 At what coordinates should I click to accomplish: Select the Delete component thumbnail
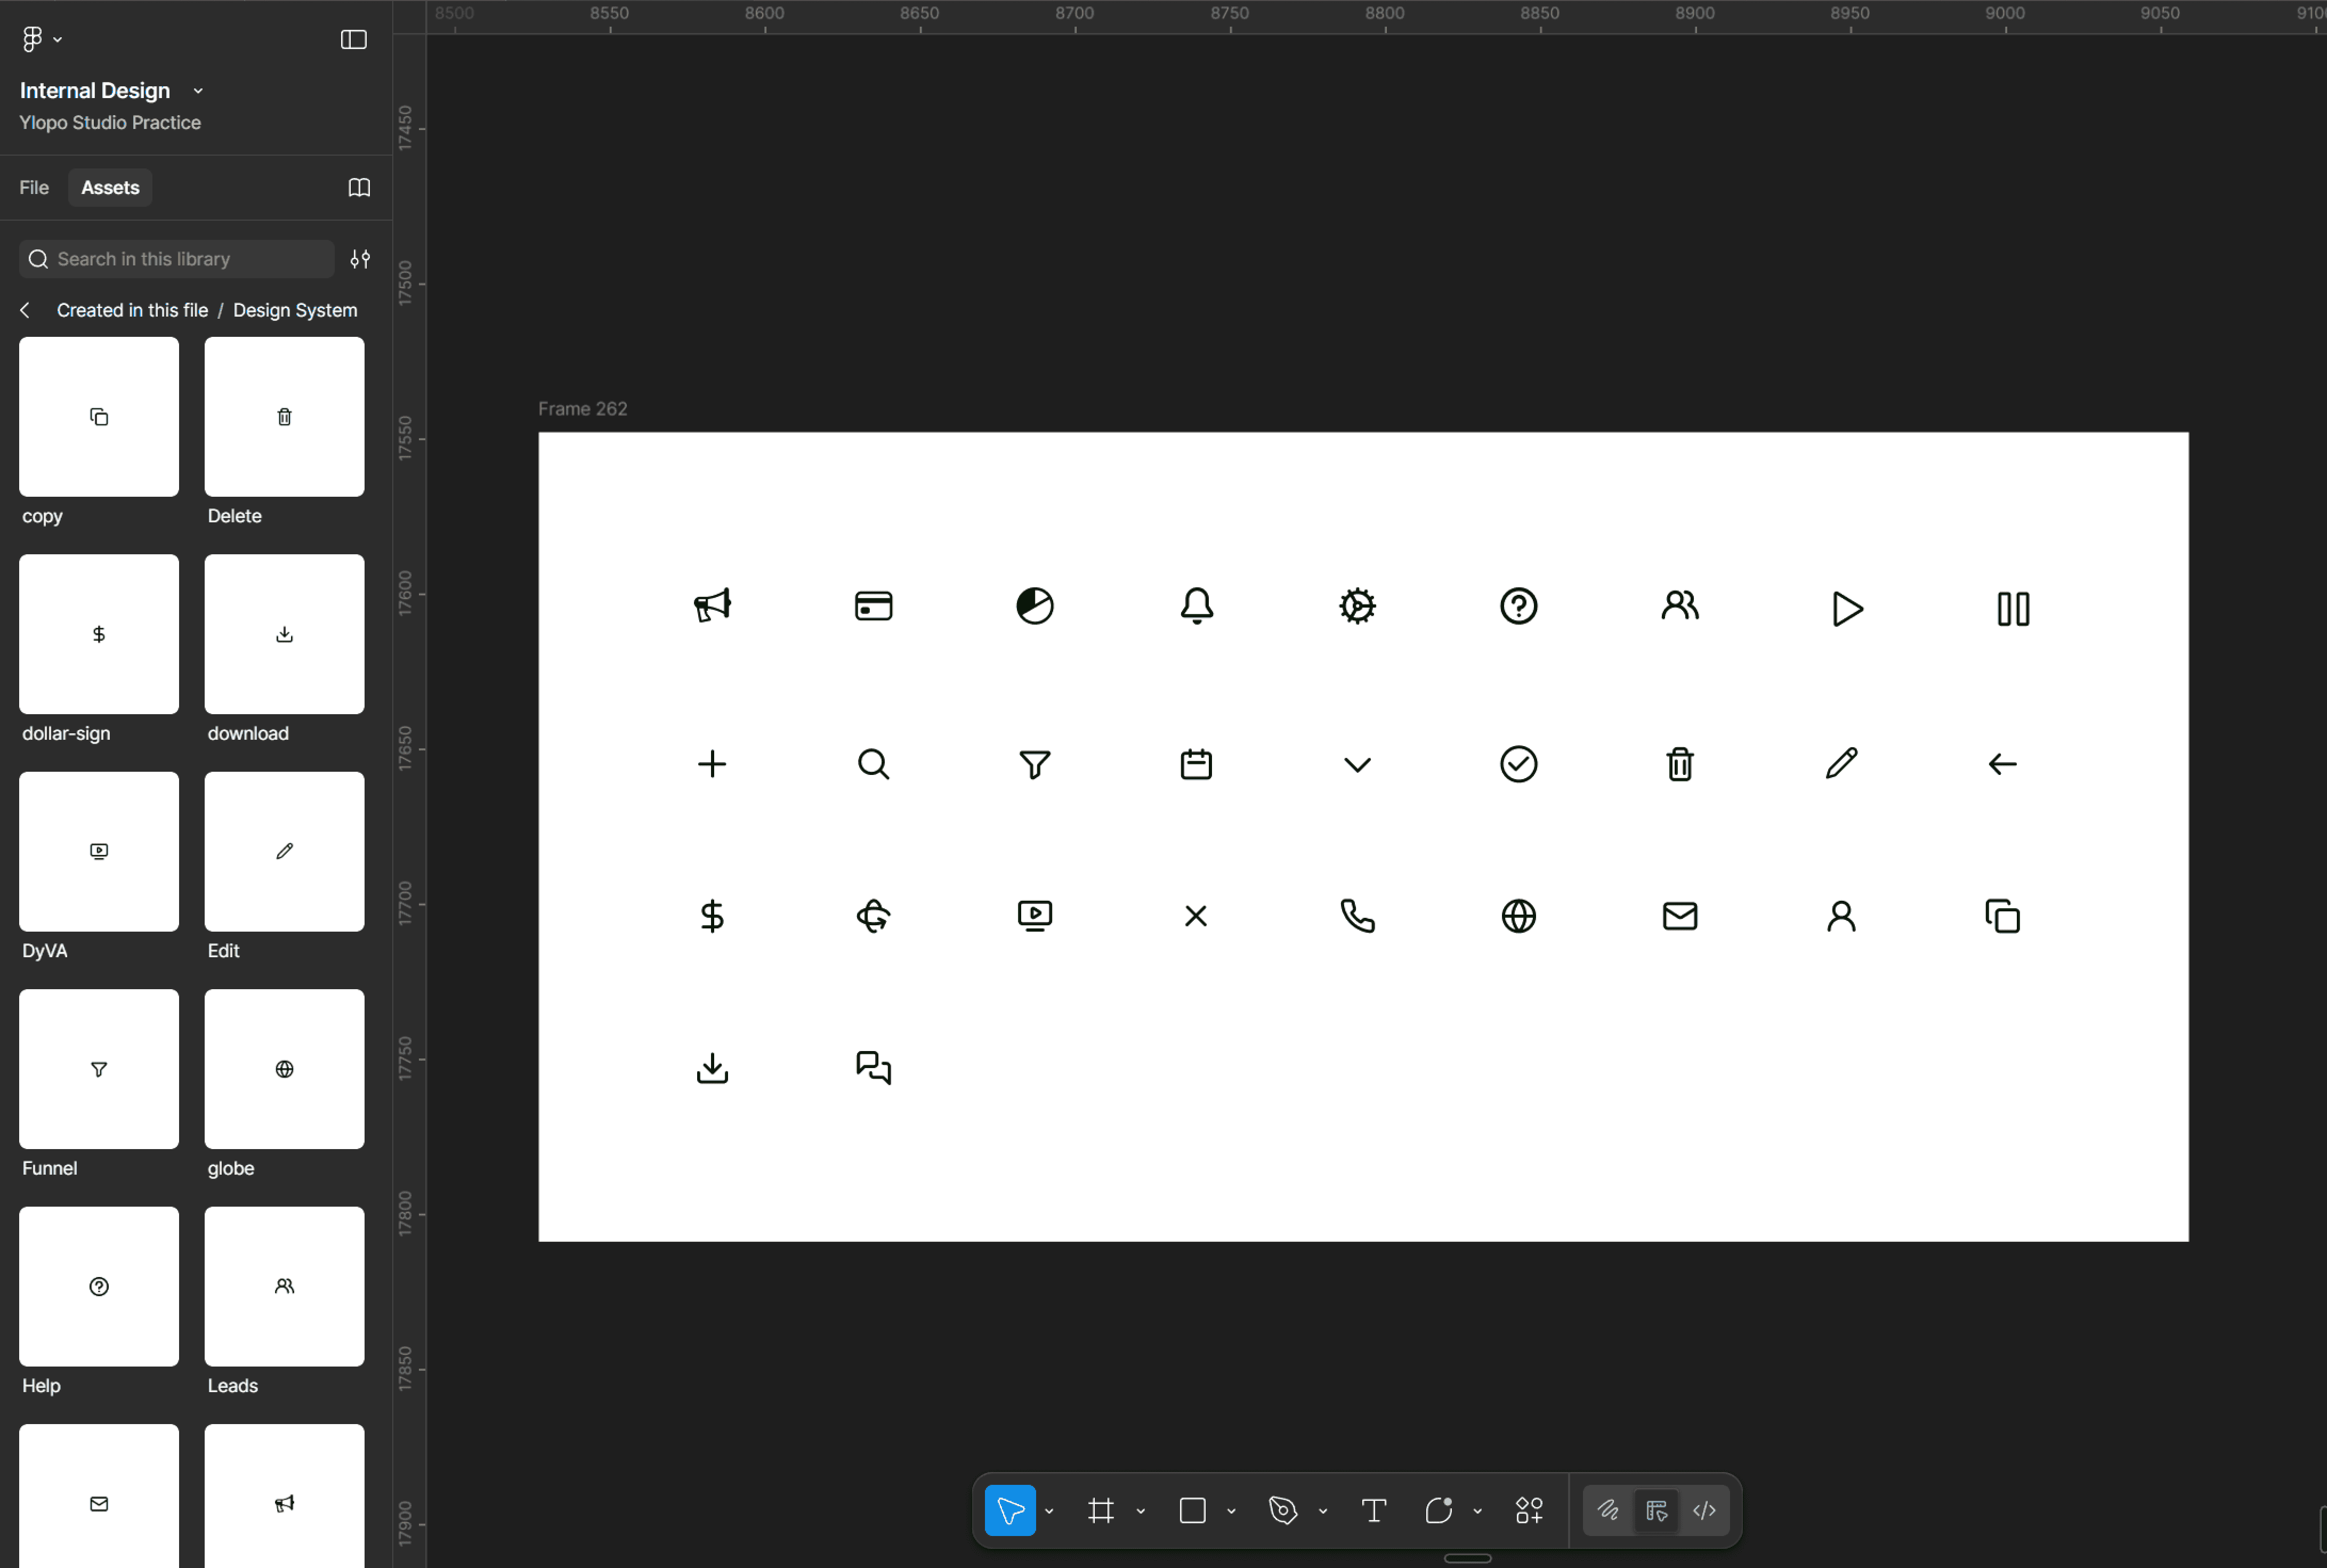pyautogui.click(x=284, y=416)
